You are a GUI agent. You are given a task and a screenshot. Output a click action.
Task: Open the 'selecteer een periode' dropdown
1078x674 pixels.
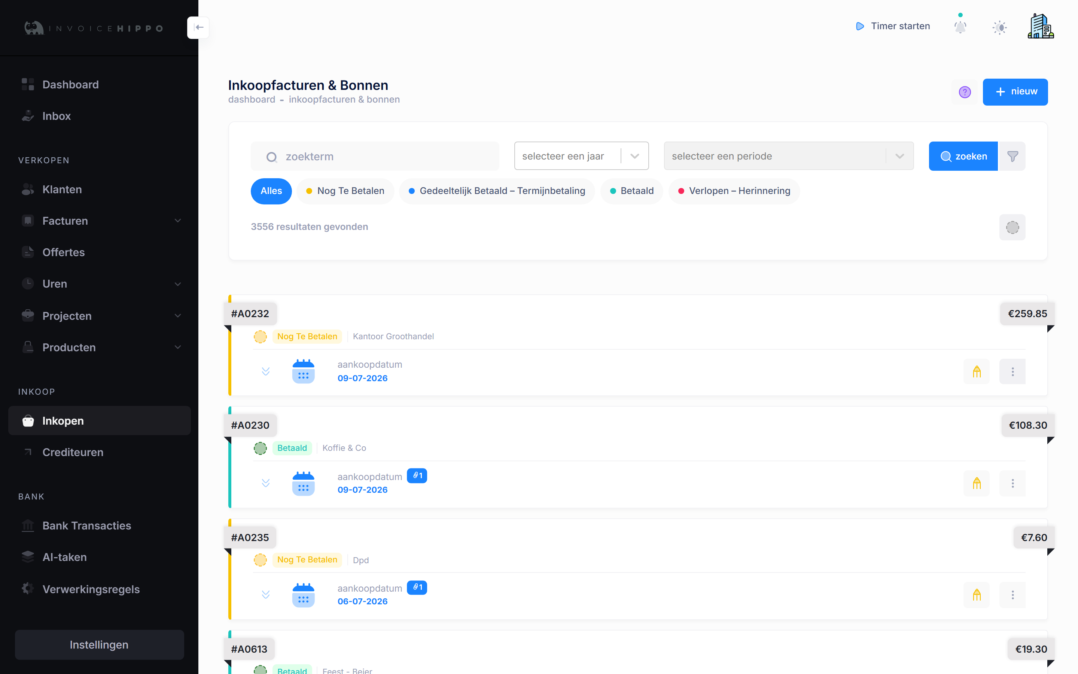point(788,156)
